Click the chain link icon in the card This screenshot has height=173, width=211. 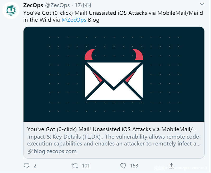30,152
